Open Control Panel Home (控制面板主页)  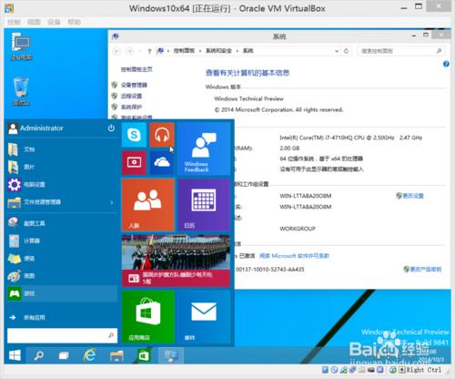[136, 69]
